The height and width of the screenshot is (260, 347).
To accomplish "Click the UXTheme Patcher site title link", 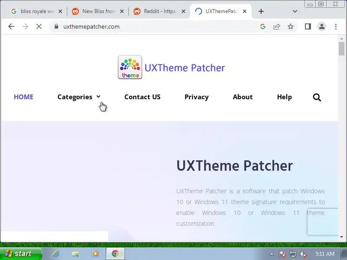I will [185, 68].
